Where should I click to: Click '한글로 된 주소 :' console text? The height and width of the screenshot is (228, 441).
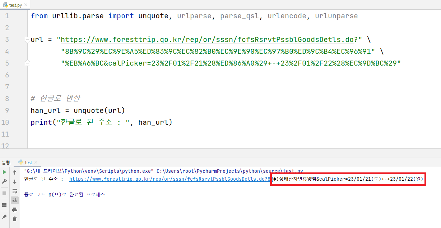click(x=43, y=179)
